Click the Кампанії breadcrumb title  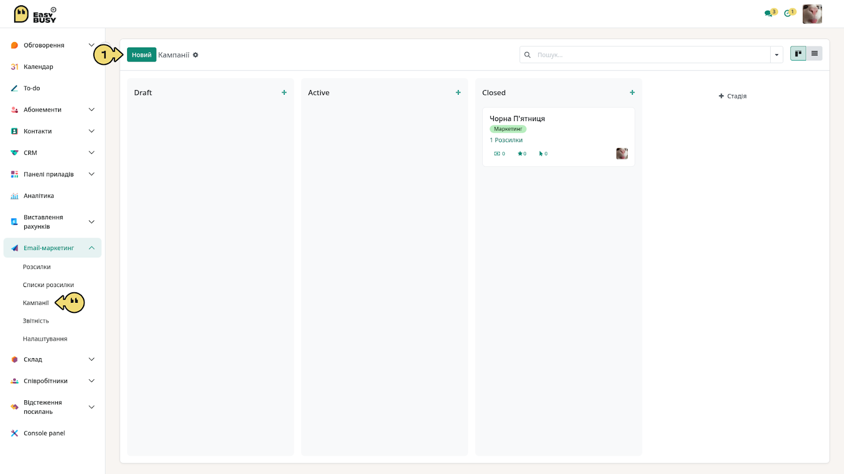click(174, 55)
